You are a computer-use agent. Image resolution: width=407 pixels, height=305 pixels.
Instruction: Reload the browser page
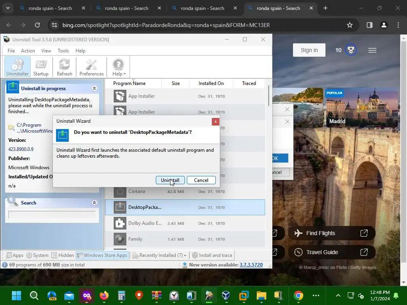pos(37,25)
